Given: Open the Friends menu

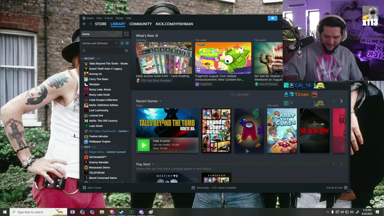Looking at the screenshot, I should coord(109,18).
